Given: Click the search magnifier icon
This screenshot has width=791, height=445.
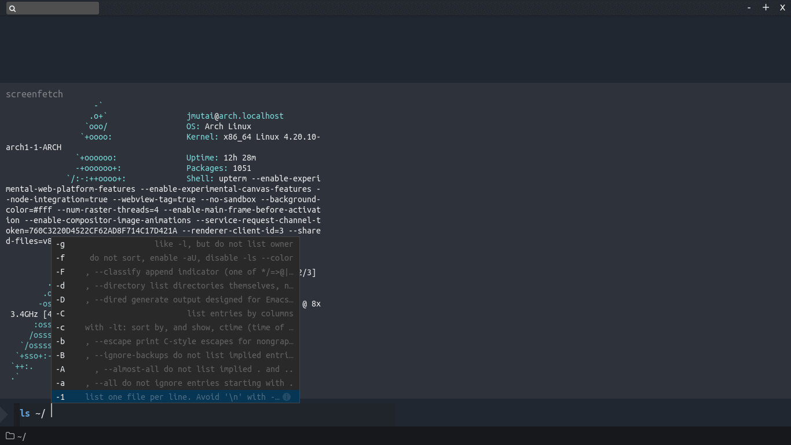Looking at the screenshot, I should (13, 8).
